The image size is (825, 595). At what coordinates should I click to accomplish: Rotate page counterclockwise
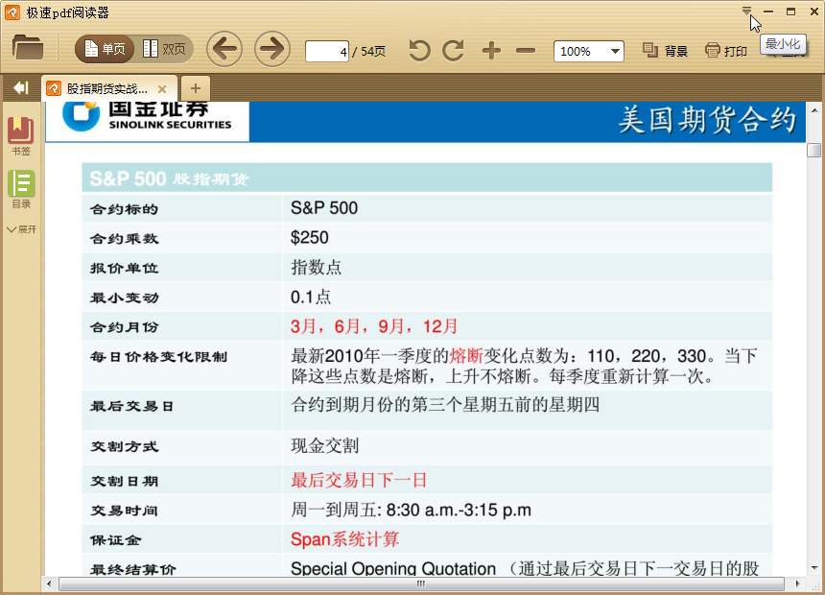pos(419,51)
